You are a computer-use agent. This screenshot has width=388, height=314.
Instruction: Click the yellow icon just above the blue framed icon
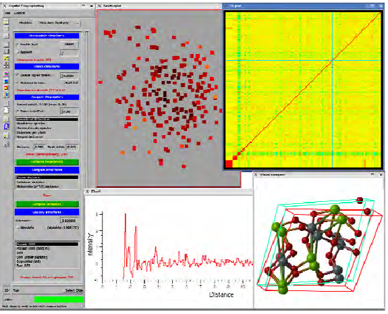click(x=6, y=119)
